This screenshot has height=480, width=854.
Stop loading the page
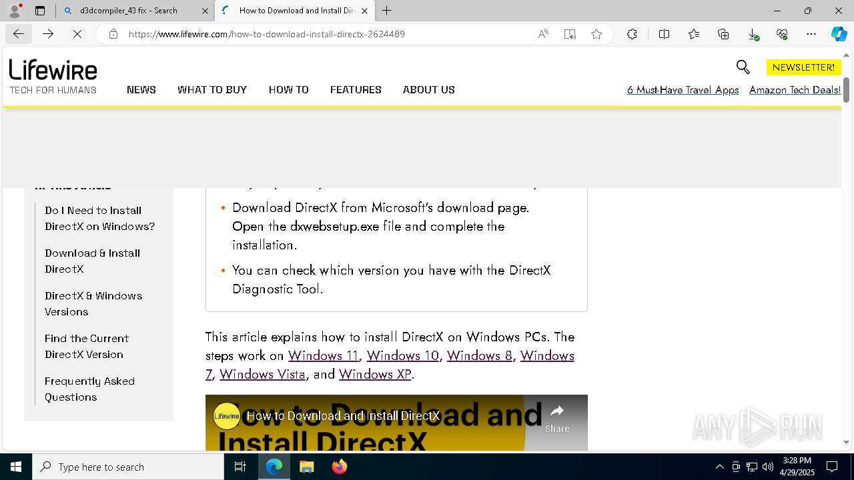77,34
